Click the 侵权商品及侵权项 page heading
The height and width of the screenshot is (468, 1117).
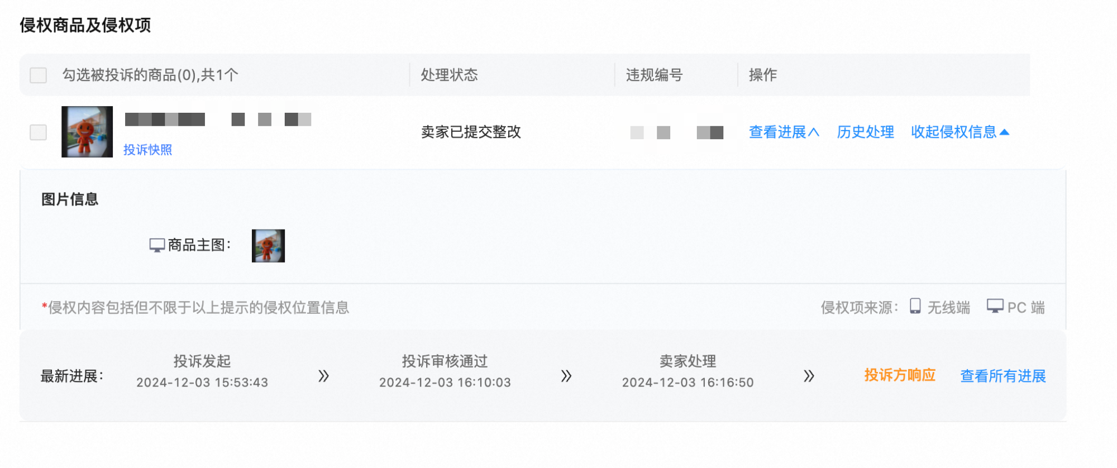(85, 25)
